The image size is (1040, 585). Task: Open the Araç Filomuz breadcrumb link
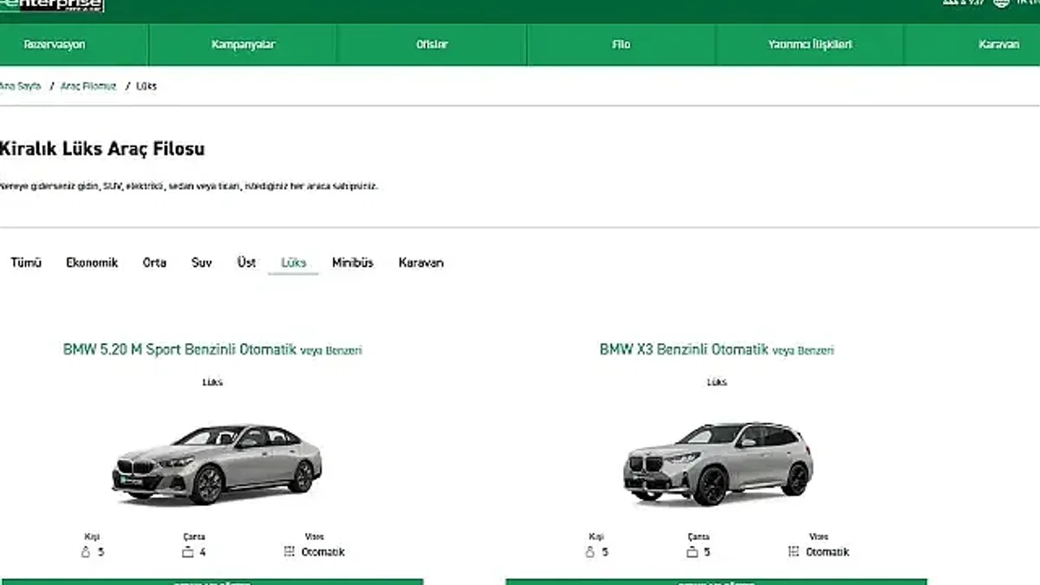[x=88, y=87]
